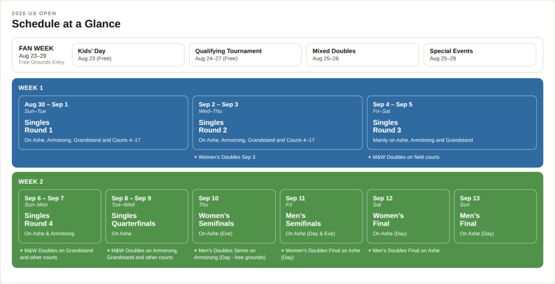Click the 'On Ashe (Eve)' venue text

216,234
